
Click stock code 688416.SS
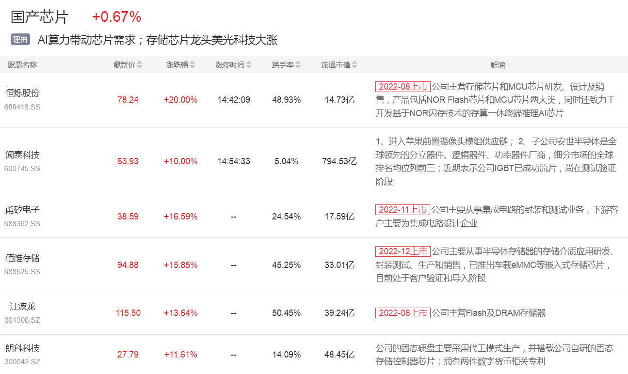22,107
